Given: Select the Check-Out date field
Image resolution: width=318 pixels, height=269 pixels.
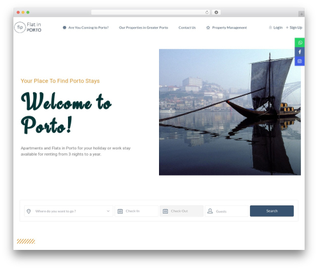Looking at the screenshot, I should pos(182,211).
